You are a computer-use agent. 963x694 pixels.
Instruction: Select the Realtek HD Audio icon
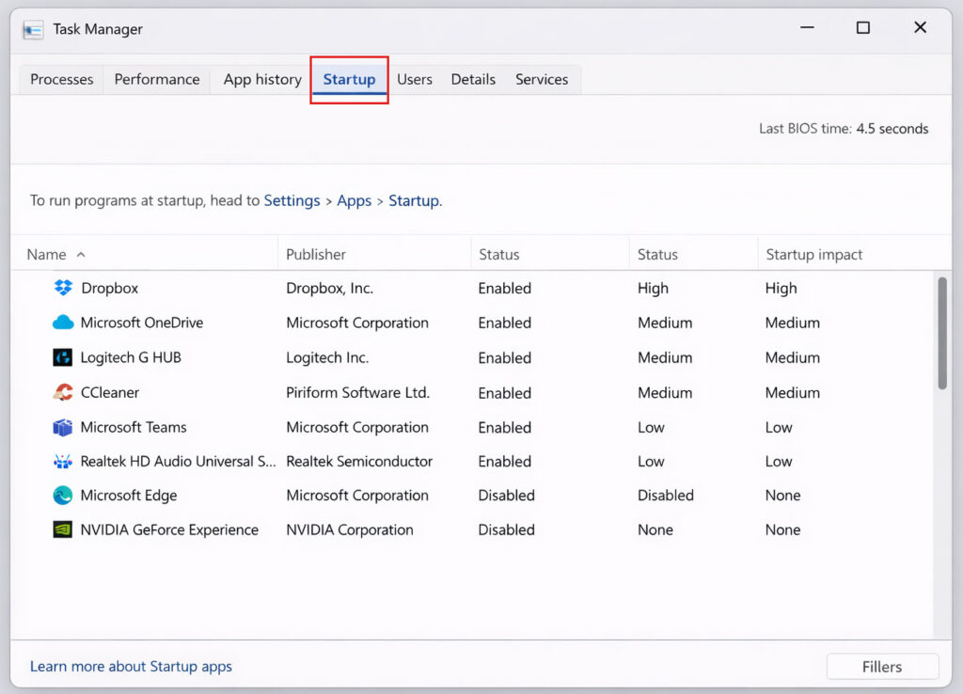click(63, 462)
